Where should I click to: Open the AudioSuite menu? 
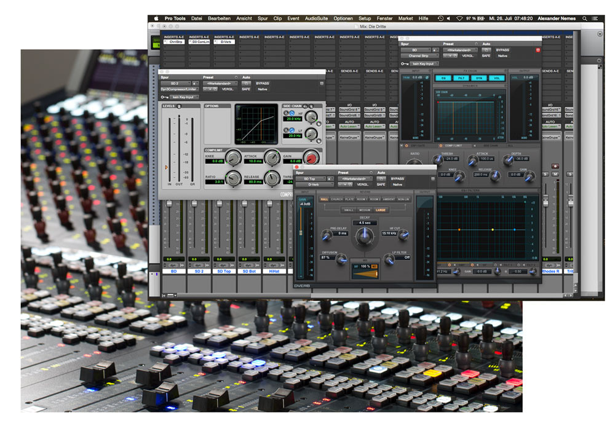point(316,18)
